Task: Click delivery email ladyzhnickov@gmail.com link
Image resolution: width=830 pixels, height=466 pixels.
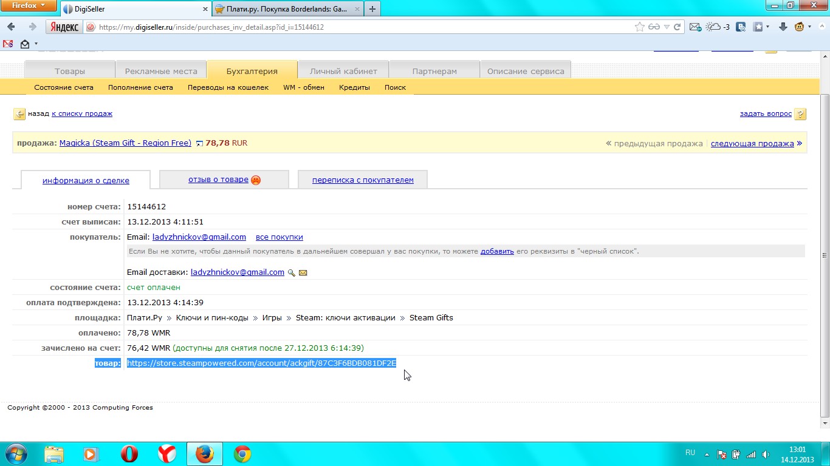Action: click(238, 272)
